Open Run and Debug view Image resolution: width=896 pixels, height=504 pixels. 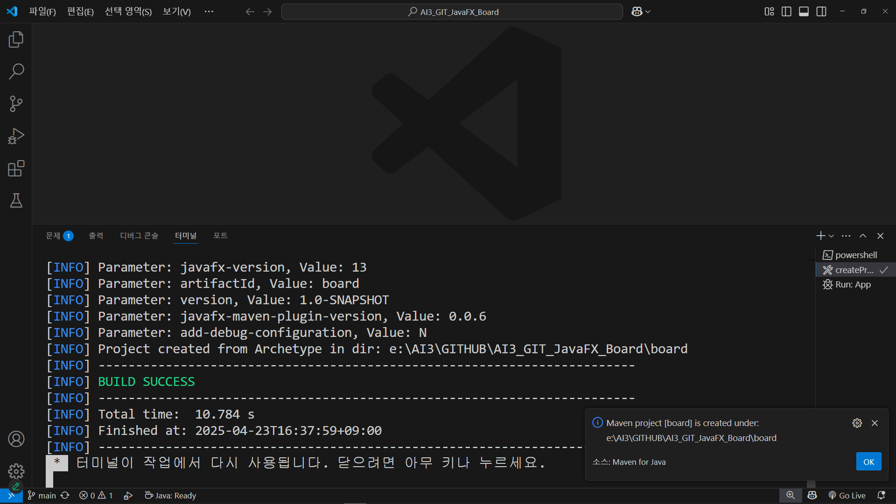tap(16, 136)
